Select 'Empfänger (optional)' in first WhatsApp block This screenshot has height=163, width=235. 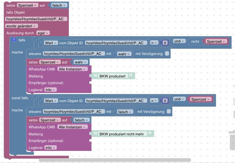(x=46, y=83)
